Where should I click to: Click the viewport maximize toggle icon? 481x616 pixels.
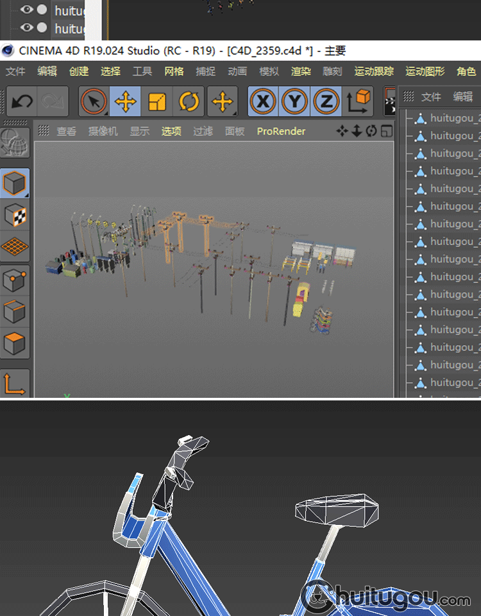pos(387,132)
